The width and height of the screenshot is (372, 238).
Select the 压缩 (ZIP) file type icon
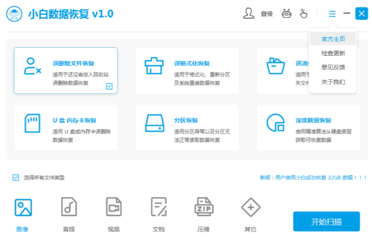click(204, 209)
